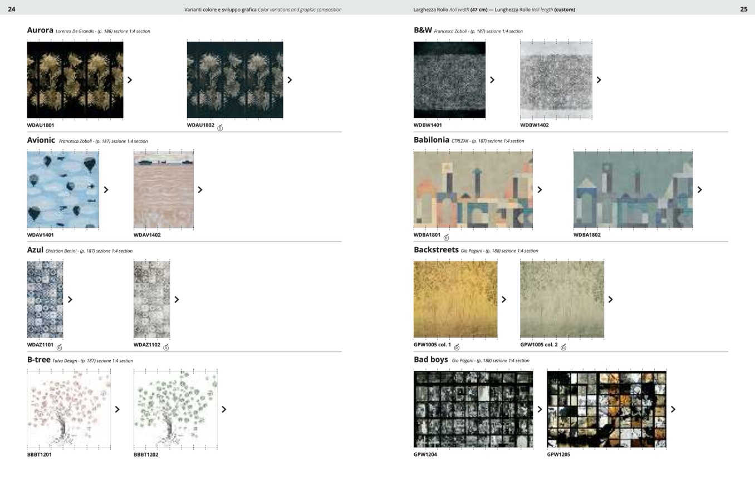
Task: Click the BBBT1201 code under pink tree
Action: 39,454
